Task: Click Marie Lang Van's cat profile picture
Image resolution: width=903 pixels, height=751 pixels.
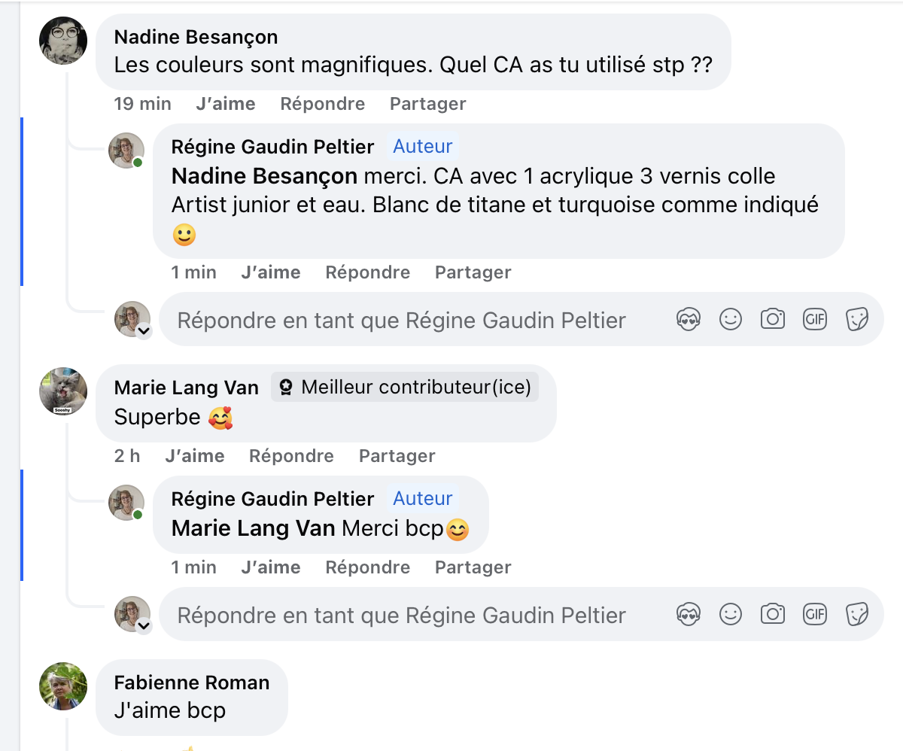Action: pos(63,391)
